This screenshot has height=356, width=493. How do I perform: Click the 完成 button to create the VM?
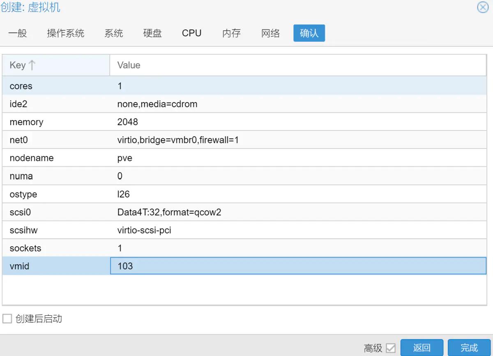468,348
